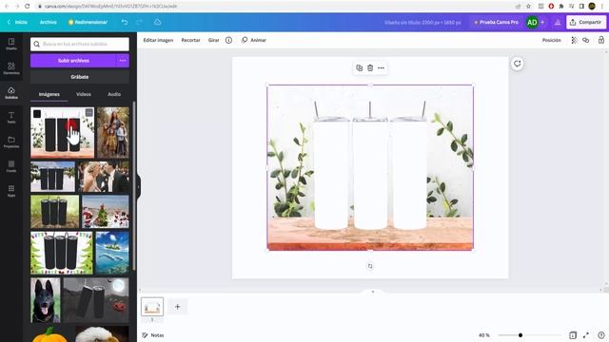Click Prueba Canva Pro button

coord(497,22)
